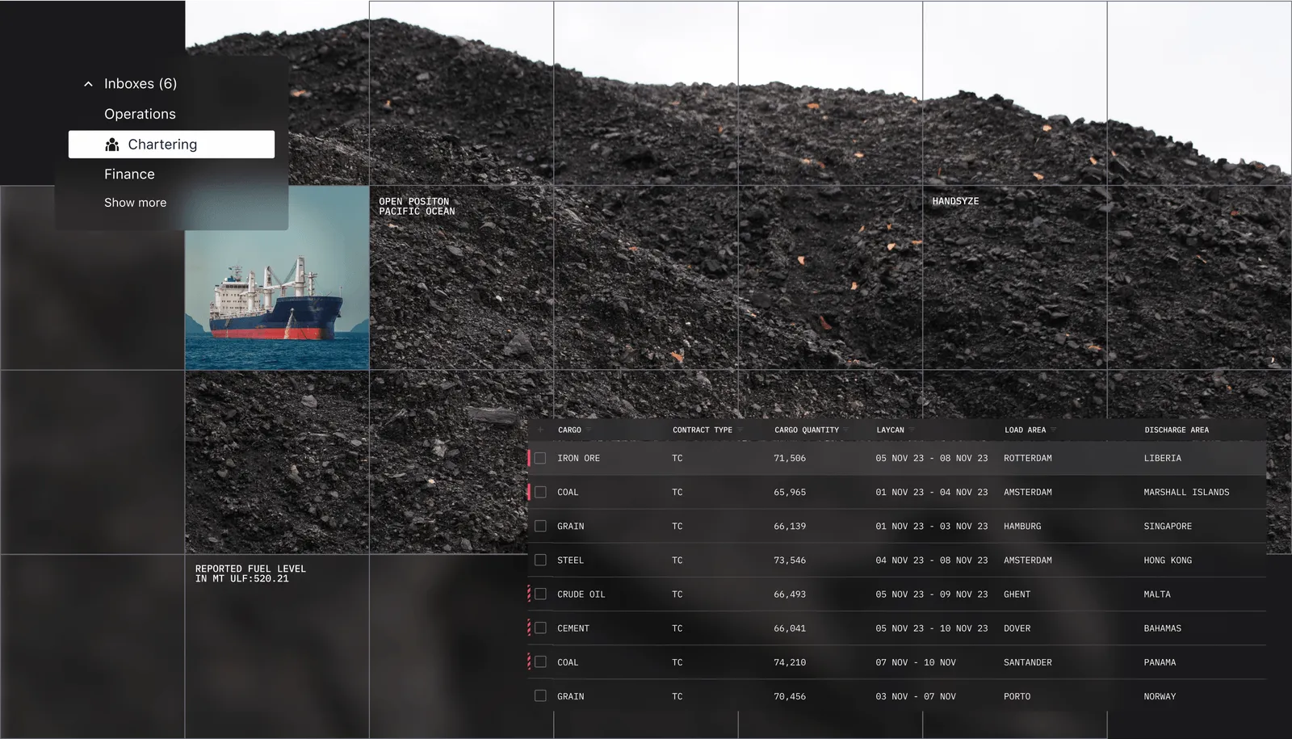Click the ROTTERDAM load area cell
The image size is (1292, 739).
click(1028, 458)
